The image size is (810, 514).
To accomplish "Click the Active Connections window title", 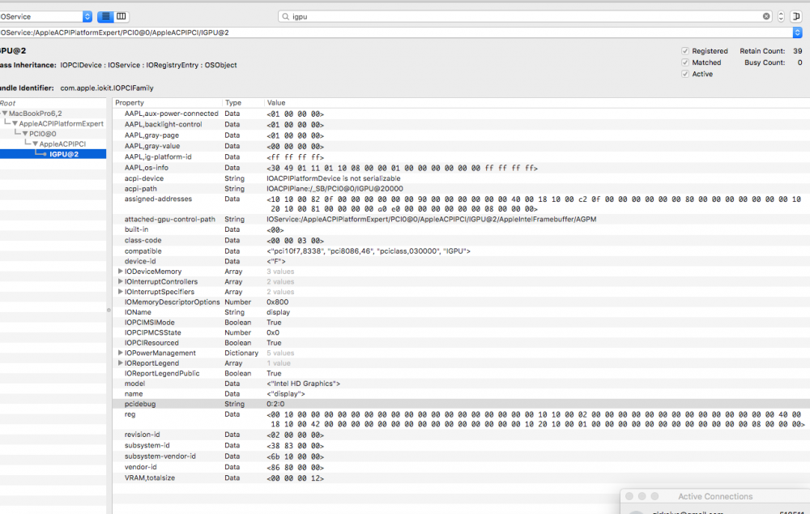I will (715, 496).
